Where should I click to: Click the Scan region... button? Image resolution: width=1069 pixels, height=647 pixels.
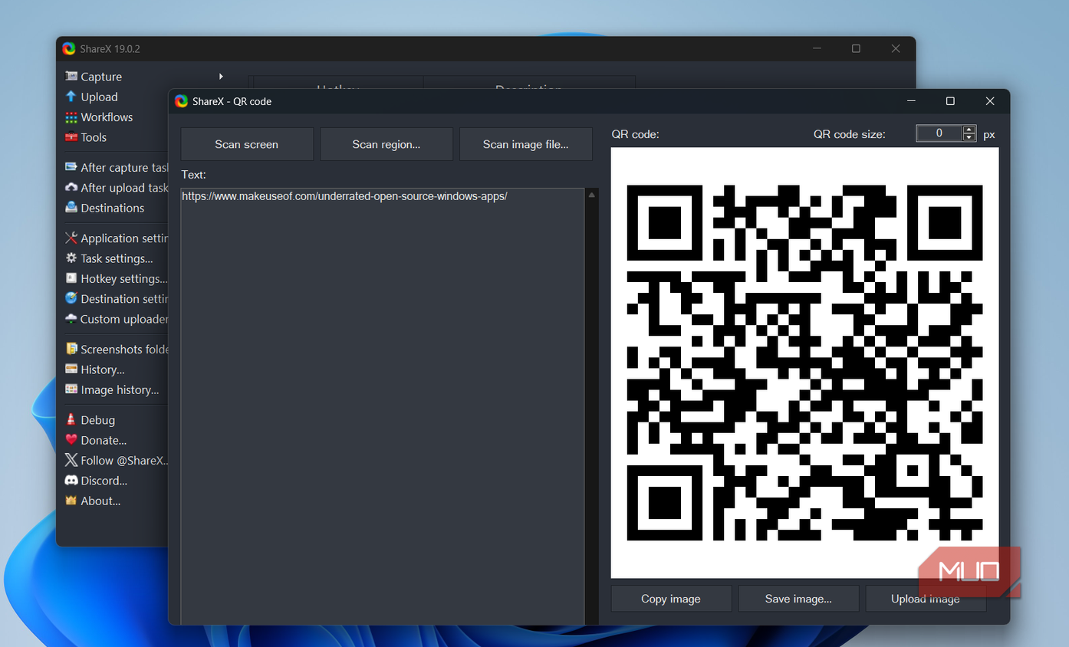coord(386,144)
